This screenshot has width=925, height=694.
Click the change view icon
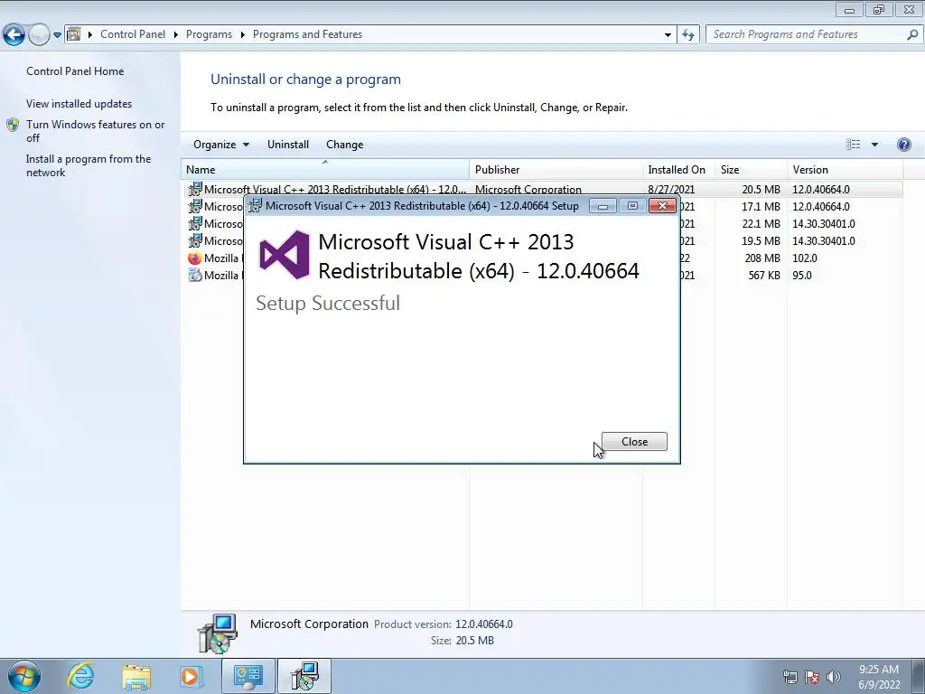[853, 145]
